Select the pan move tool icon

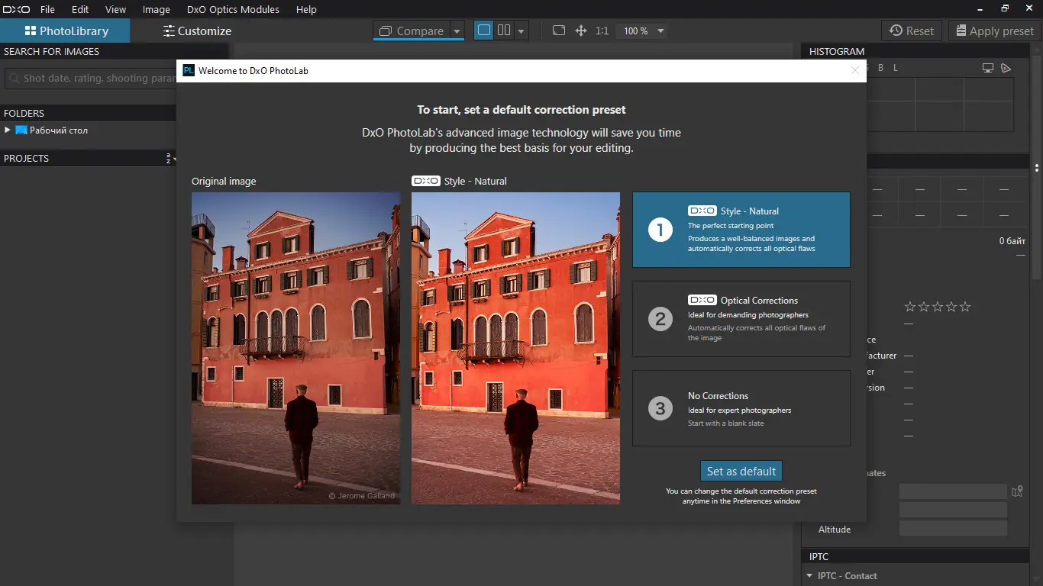click(580, 31)
